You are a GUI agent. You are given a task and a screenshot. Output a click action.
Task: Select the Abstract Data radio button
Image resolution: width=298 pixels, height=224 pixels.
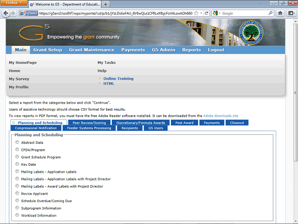(17, 142)
